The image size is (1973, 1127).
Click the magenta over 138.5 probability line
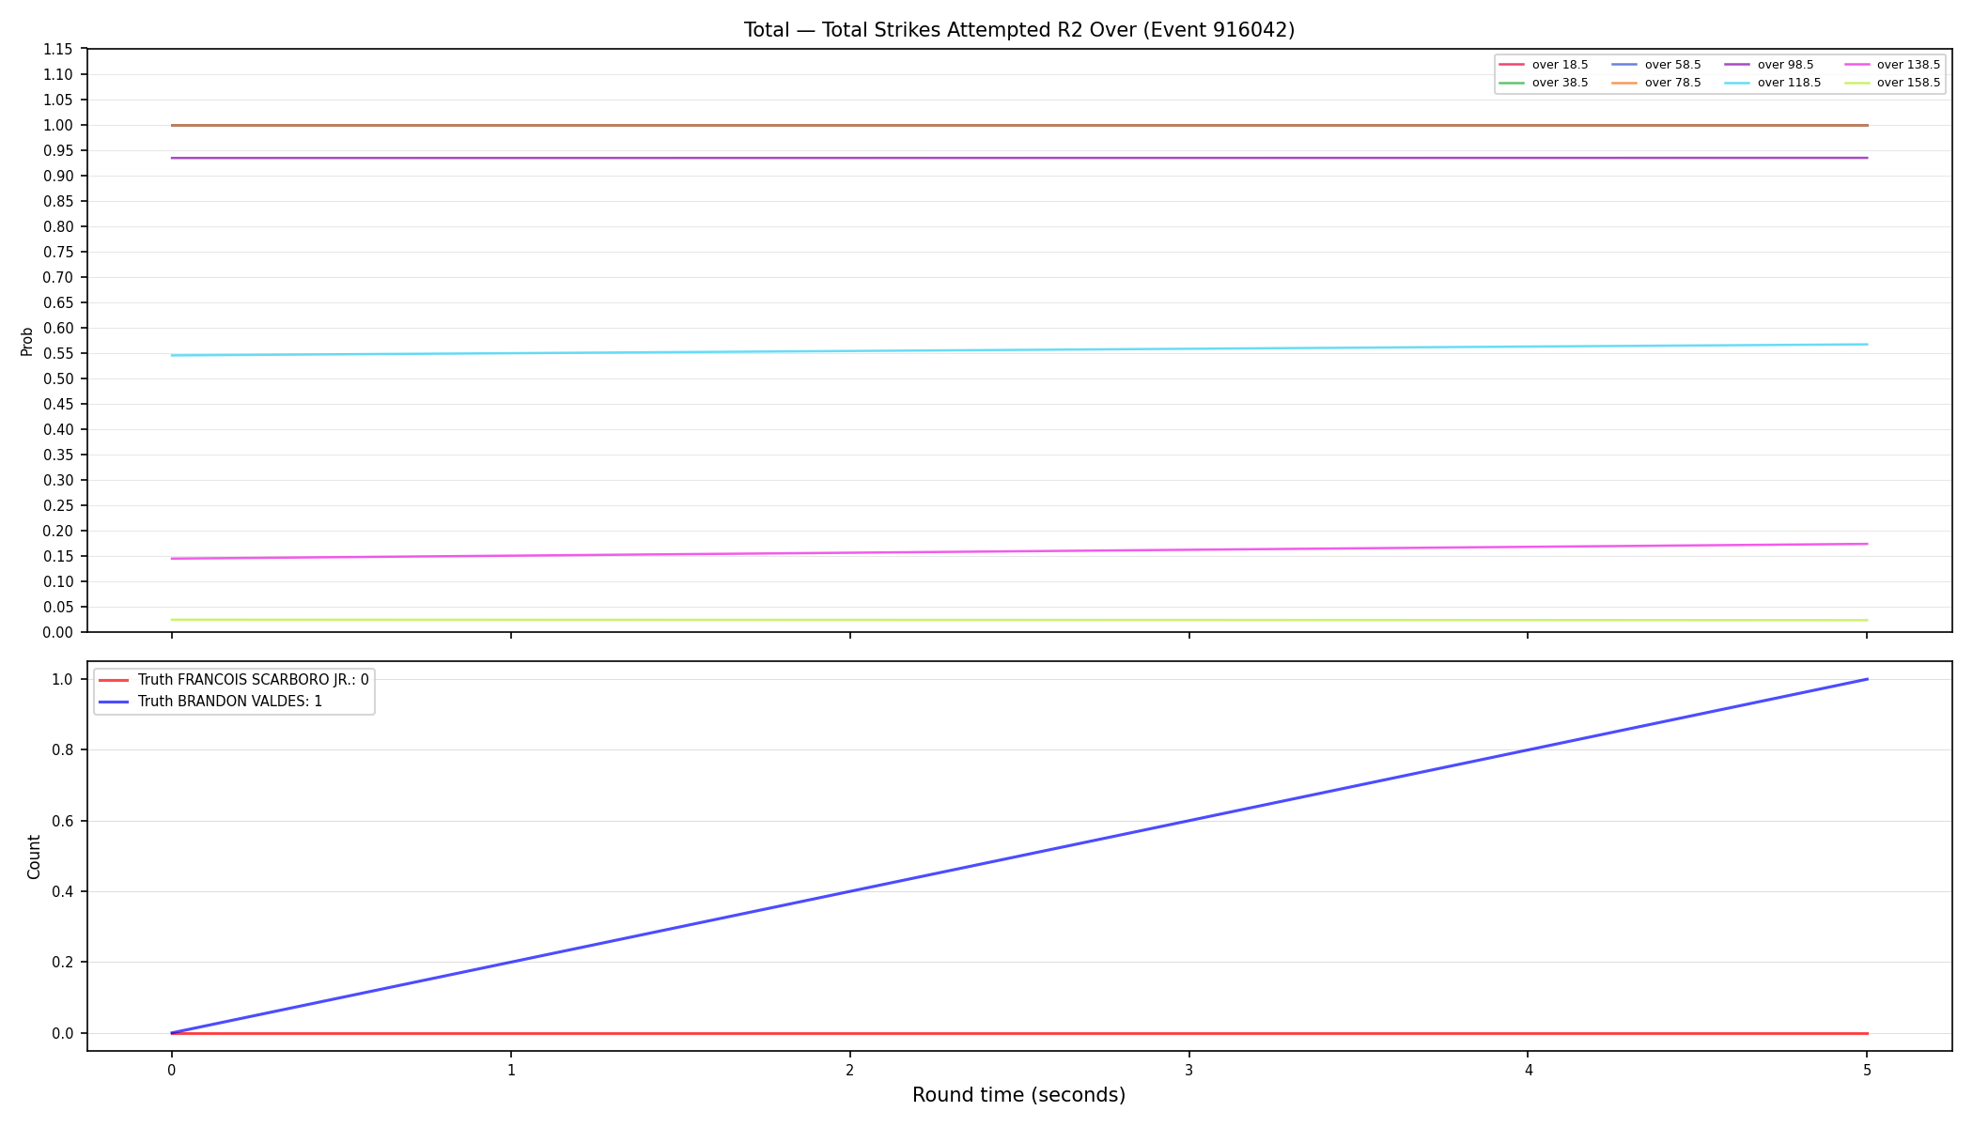point(1018,551)
